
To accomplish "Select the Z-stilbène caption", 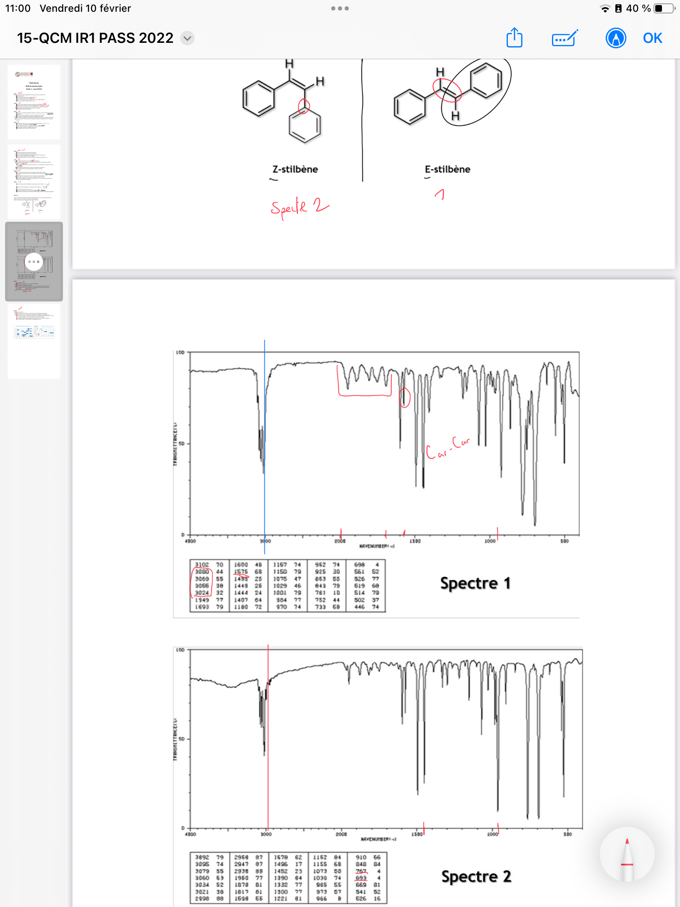I will [295, 169].
